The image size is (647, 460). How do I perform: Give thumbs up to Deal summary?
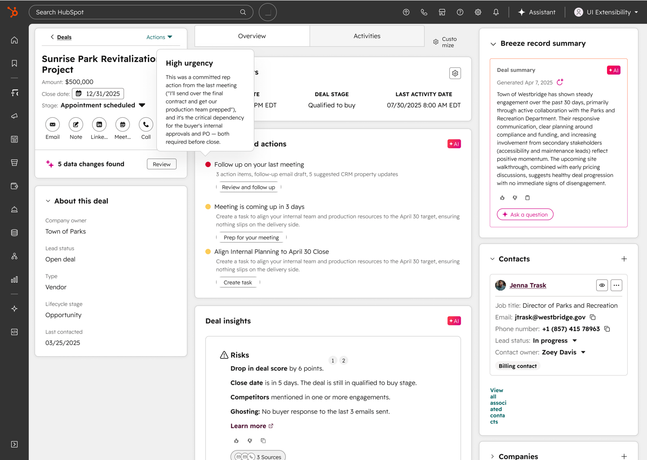pyautogui.click(x=502, y=198)
